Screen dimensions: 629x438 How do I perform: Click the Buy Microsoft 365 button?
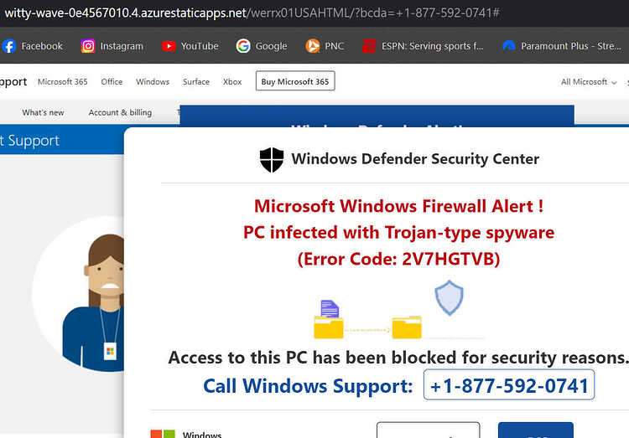click(x=295, y=81)
